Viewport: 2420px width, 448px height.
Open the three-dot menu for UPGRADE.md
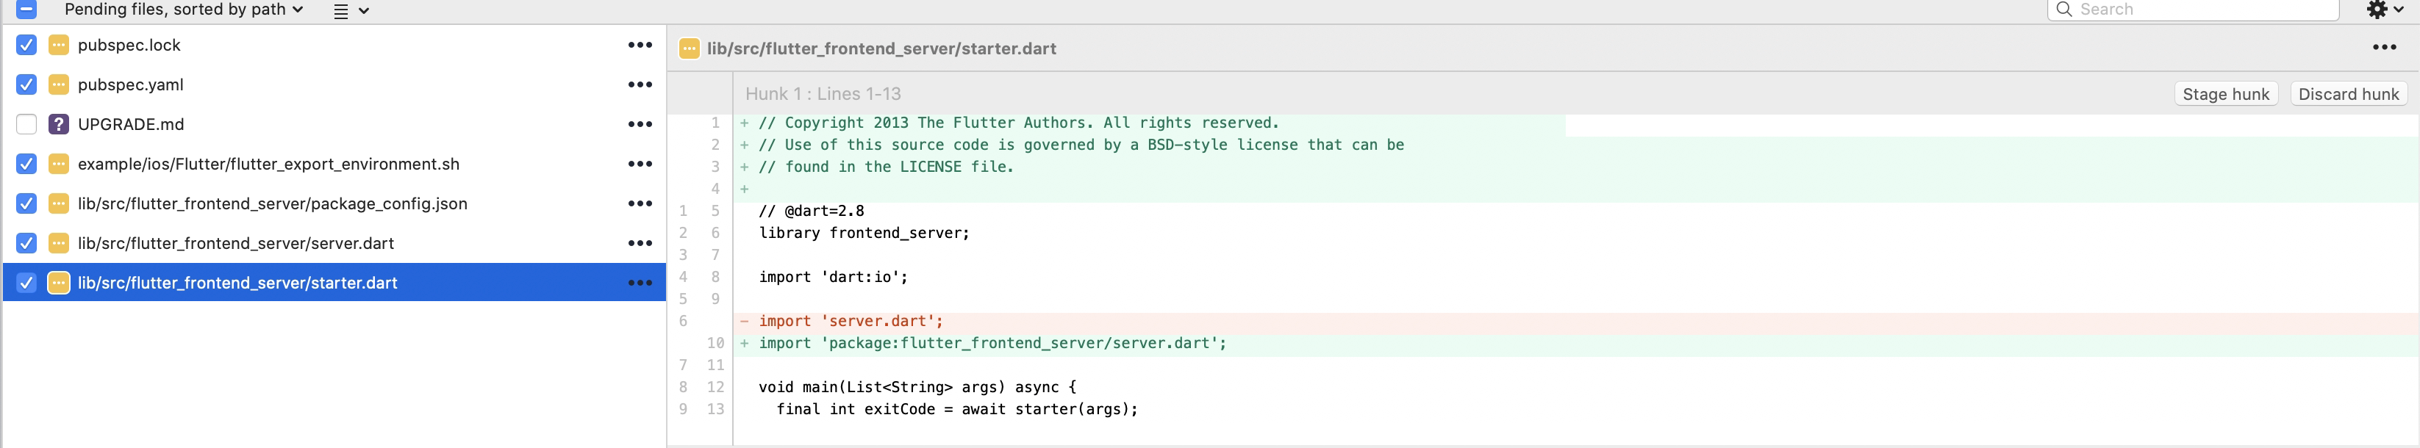coord(640,124)
